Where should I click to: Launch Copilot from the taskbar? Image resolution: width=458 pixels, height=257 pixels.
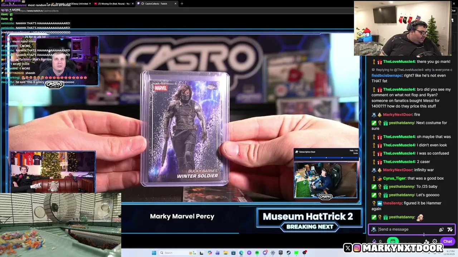click(x=210, y=253)
